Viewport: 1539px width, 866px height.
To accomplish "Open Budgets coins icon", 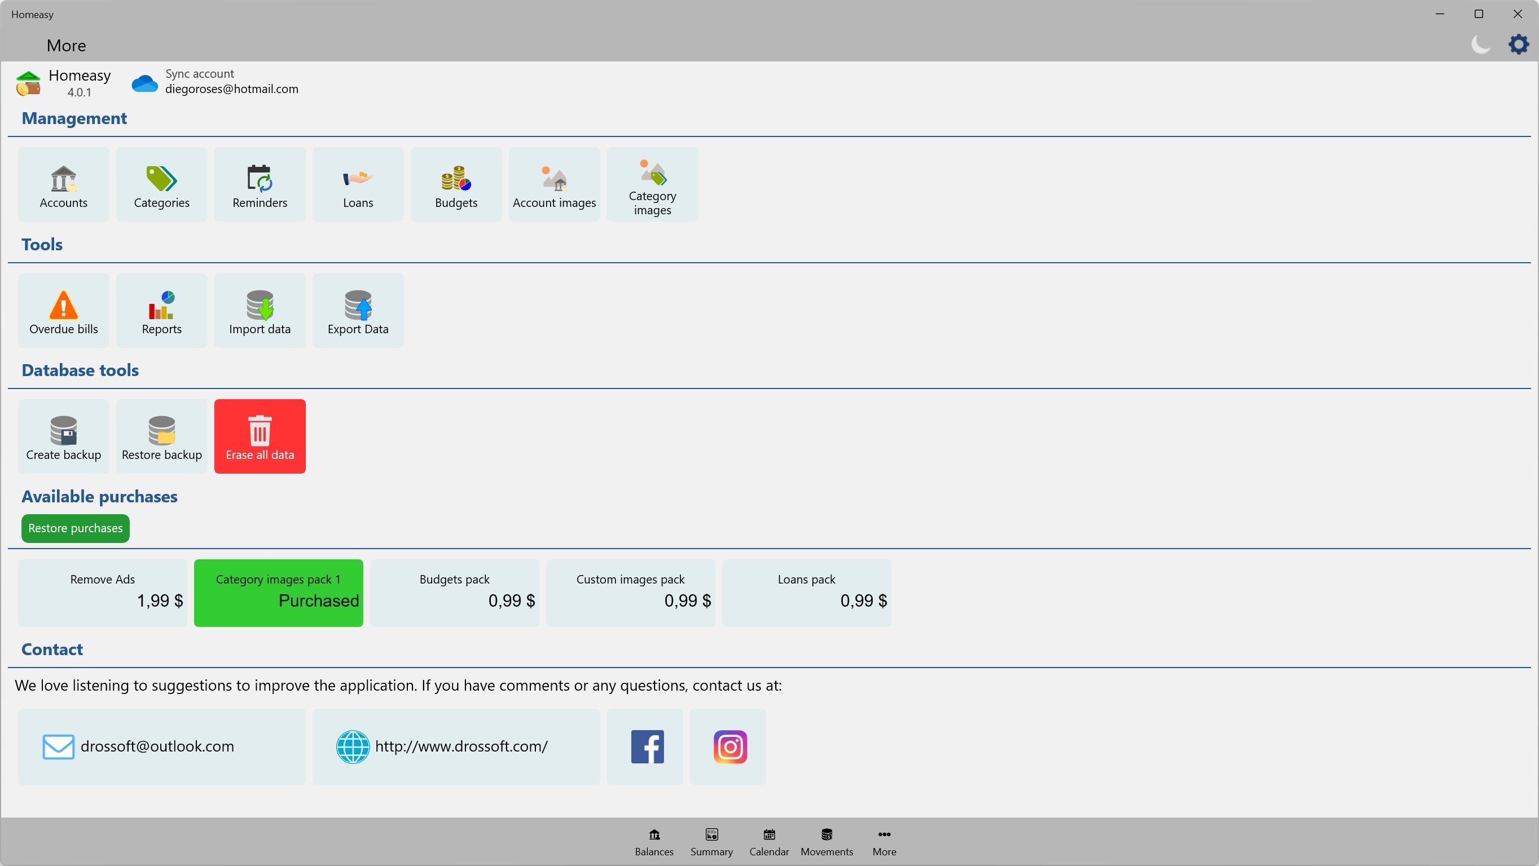I will click(456, 179).
